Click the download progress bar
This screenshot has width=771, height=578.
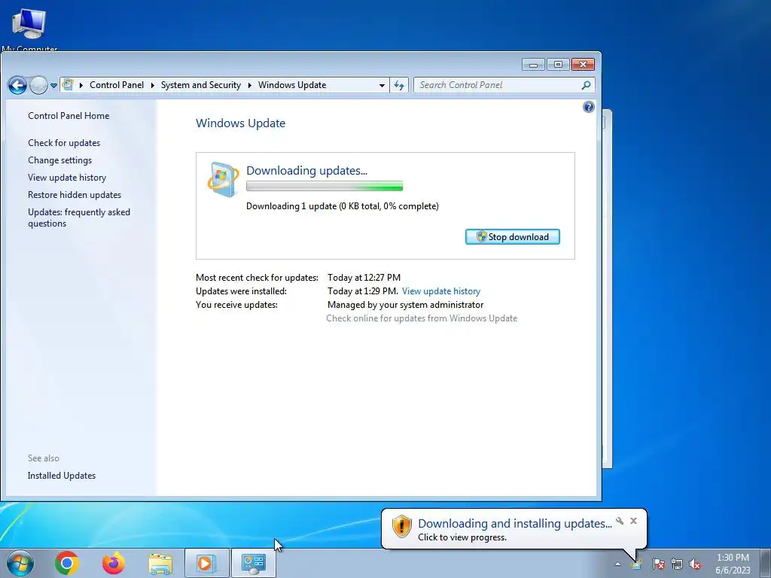pyautogui.click(x=325, y=187)
